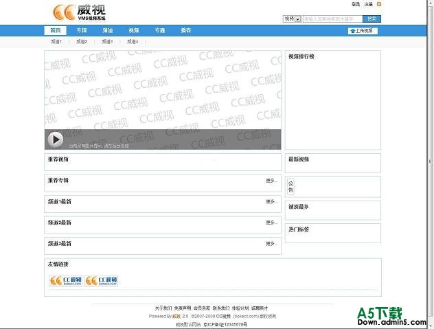This screenshot has height=329, width=434.
Task: Select the 专题 navigation tab
Action: pyautogui.click(x=160, y=30)
